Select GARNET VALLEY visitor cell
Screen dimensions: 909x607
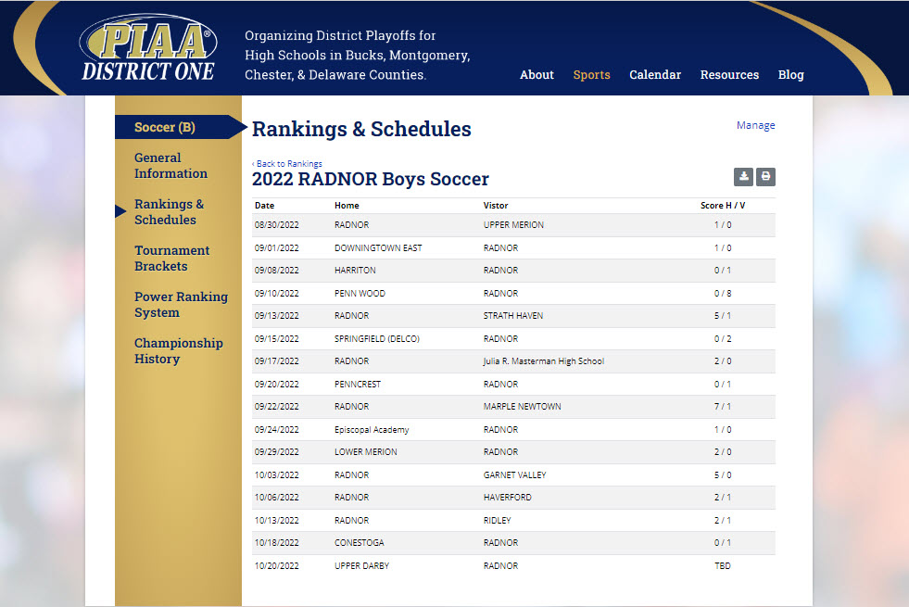(x=515, y=474)
